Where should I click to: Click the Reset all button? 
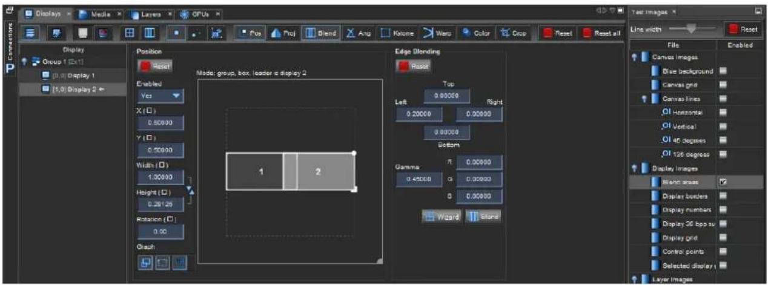pos(601,34)
